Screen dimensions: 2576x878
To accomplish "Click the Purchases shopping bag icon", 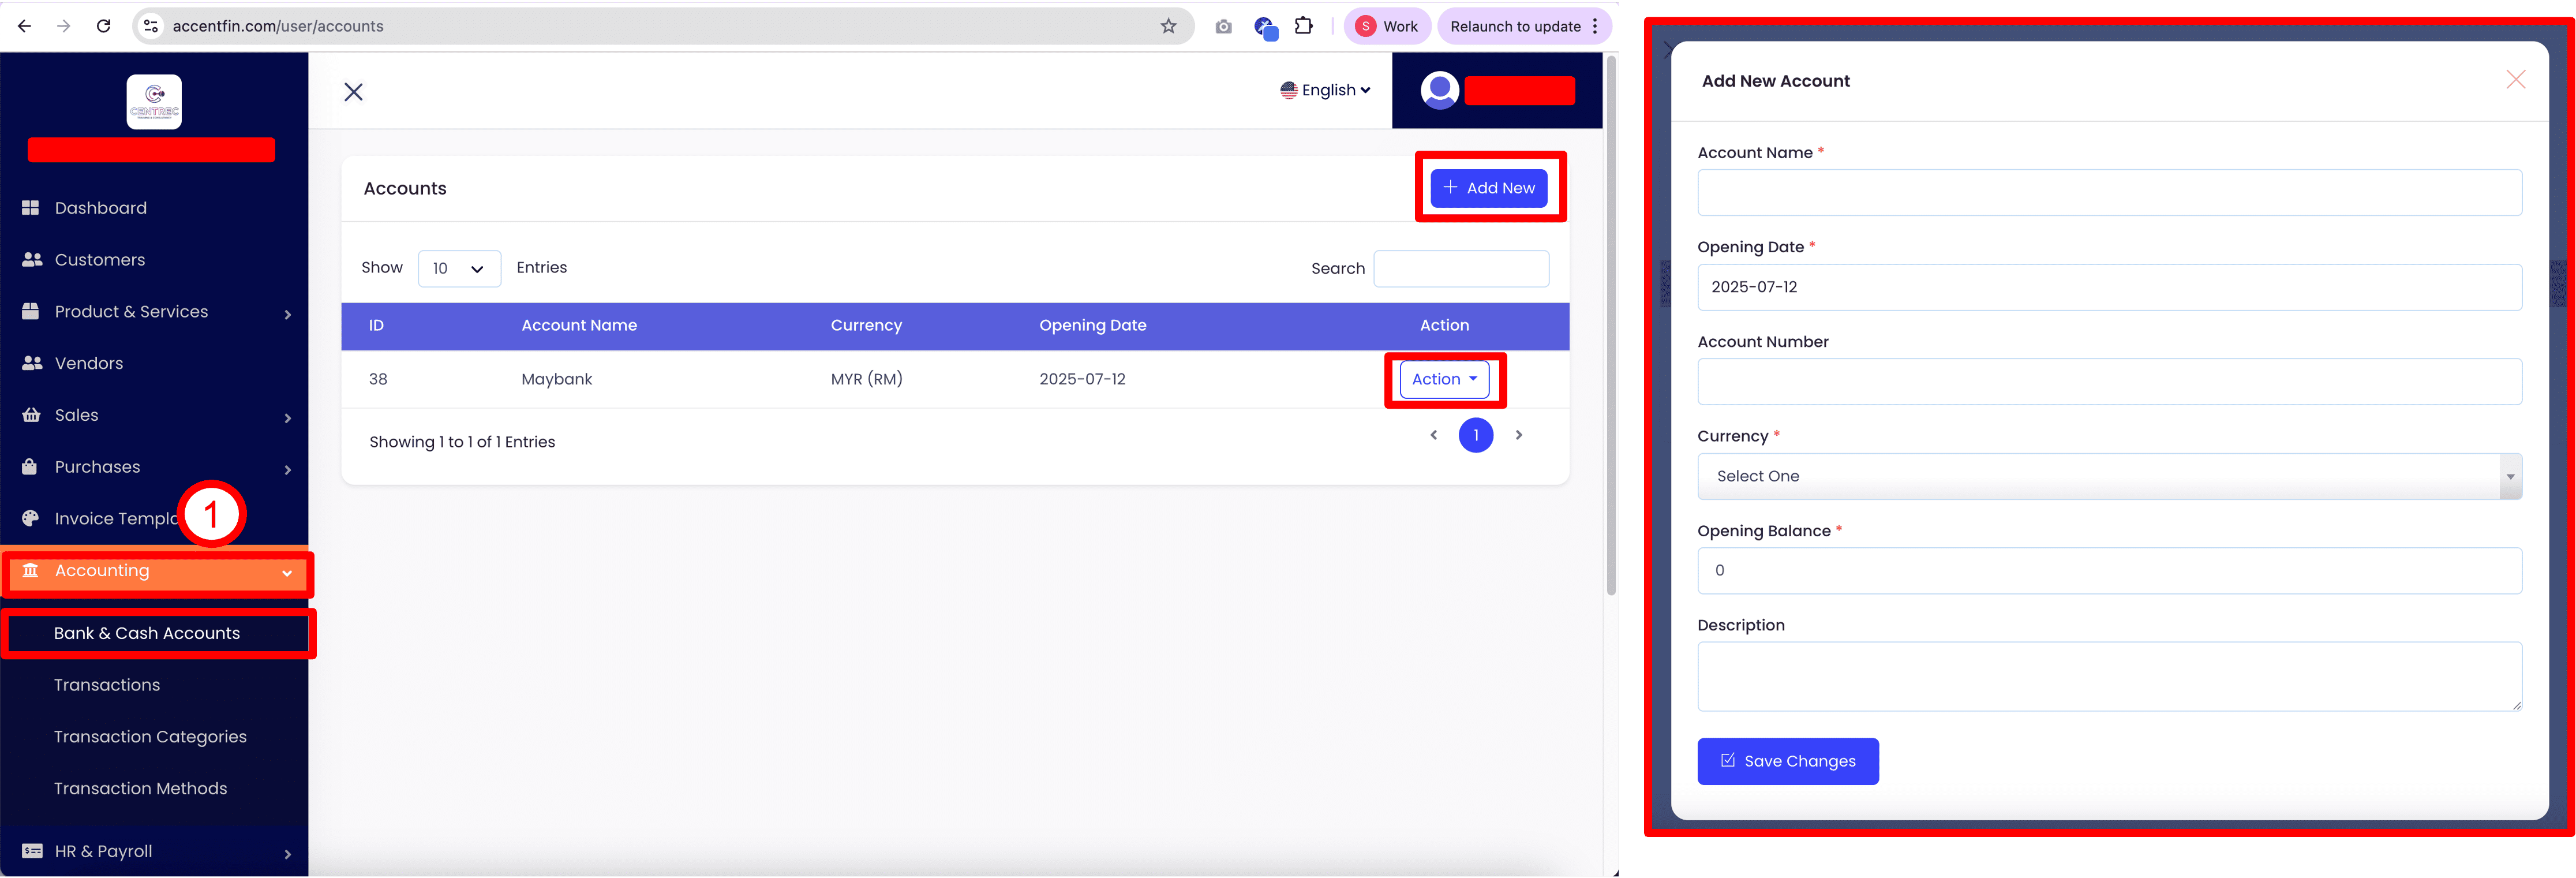I will click(x=30, y=467).
